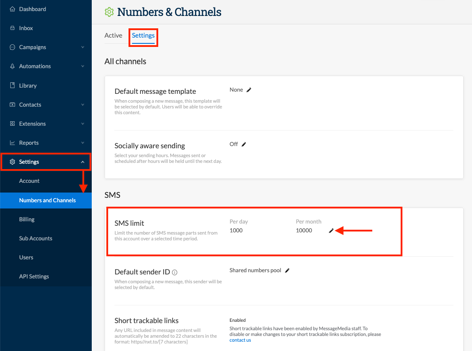
Task: Click the Settings gear icon in sidebar
Action: pyautogui.click(x=12, y=162)
